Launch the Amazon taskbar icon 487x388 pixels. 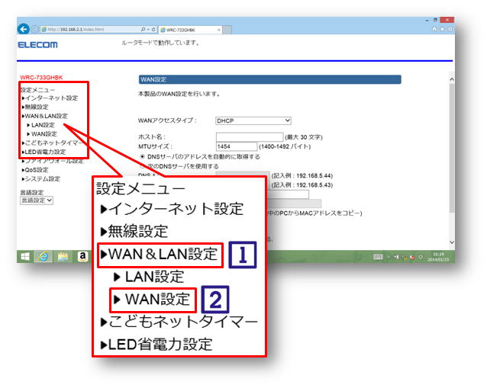pos(82,256)
